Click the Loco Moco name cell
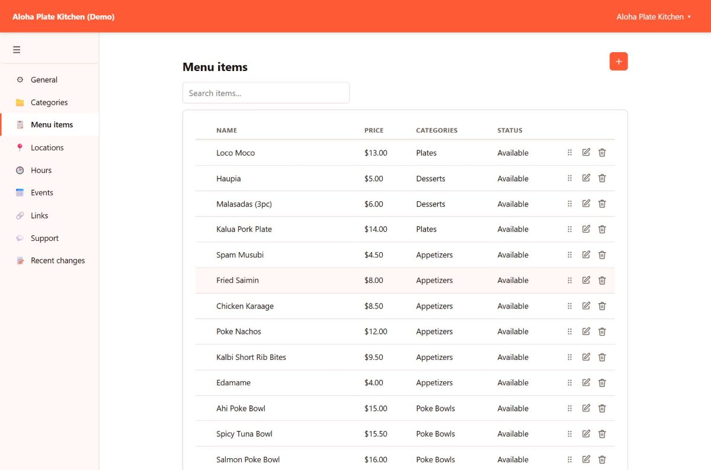 tap(235, 153)
